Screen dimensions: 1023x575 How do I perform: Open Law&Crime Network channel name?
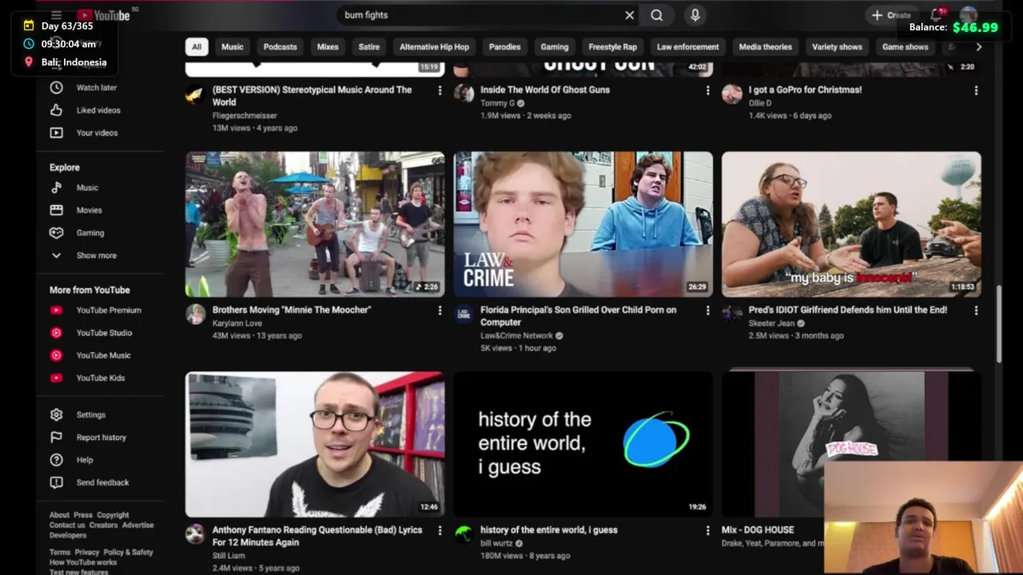coord(516,336)
